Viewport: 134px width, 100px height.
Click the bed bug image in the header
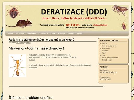[13, 12]
